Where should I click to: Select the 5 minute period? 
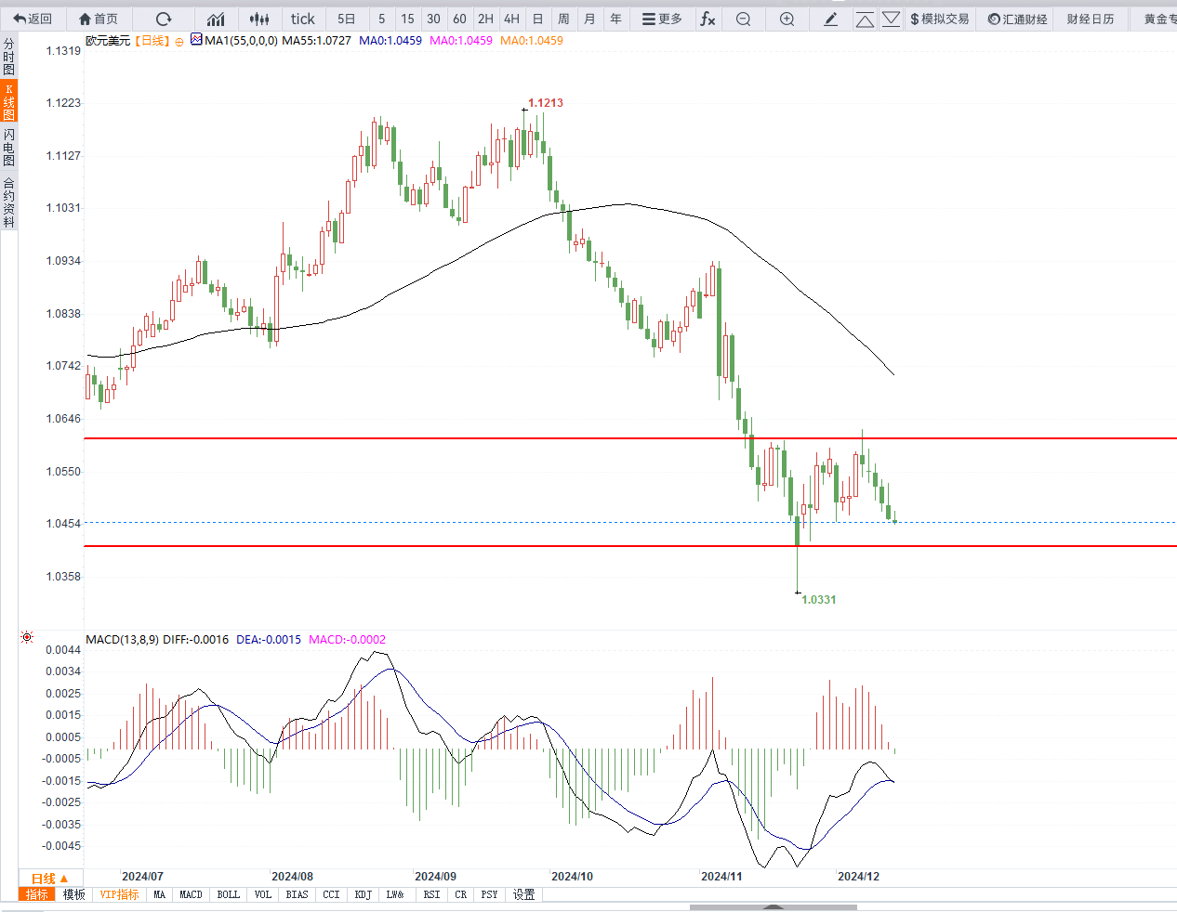click(381, 19)
